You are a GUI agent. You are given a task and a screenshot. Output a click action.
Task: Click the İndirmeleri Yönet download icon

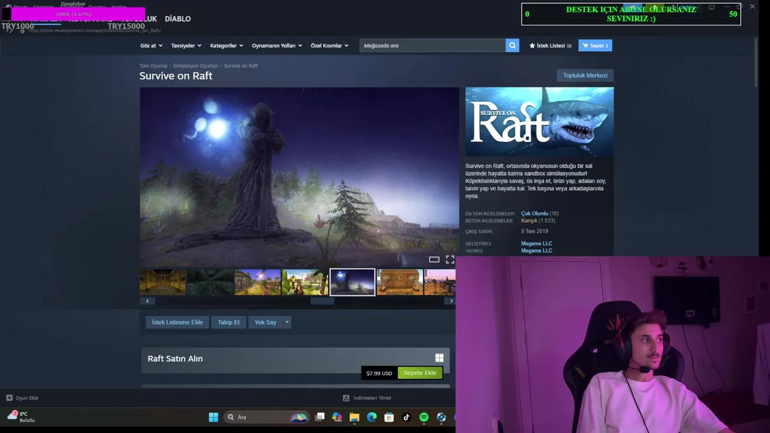coord(346,398)
